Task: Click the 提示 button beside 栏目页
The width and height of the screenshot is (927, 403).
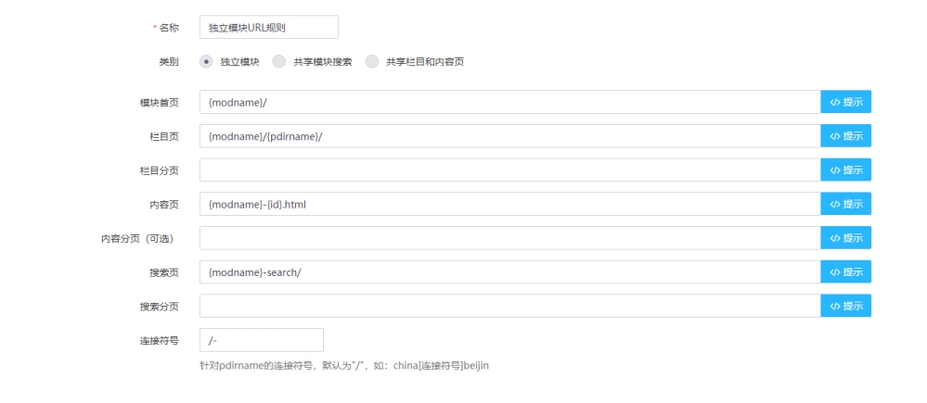Action: click(845, 136)
